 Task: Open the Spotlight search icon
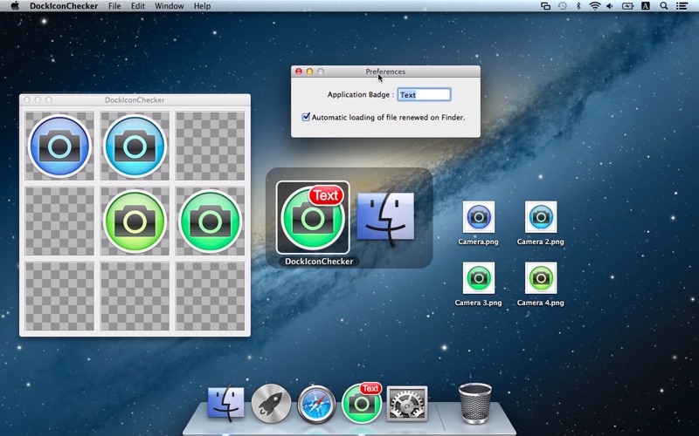[x=664, y=6]
